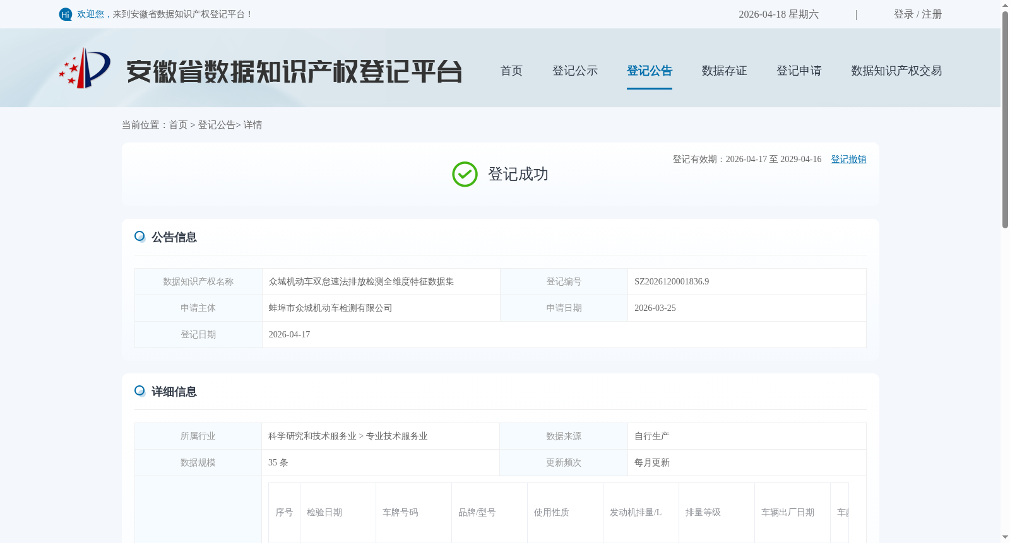The image size is (1010, 543).
Task: Click the page vertical scrollbar thumb
Action: point(1005,120)
